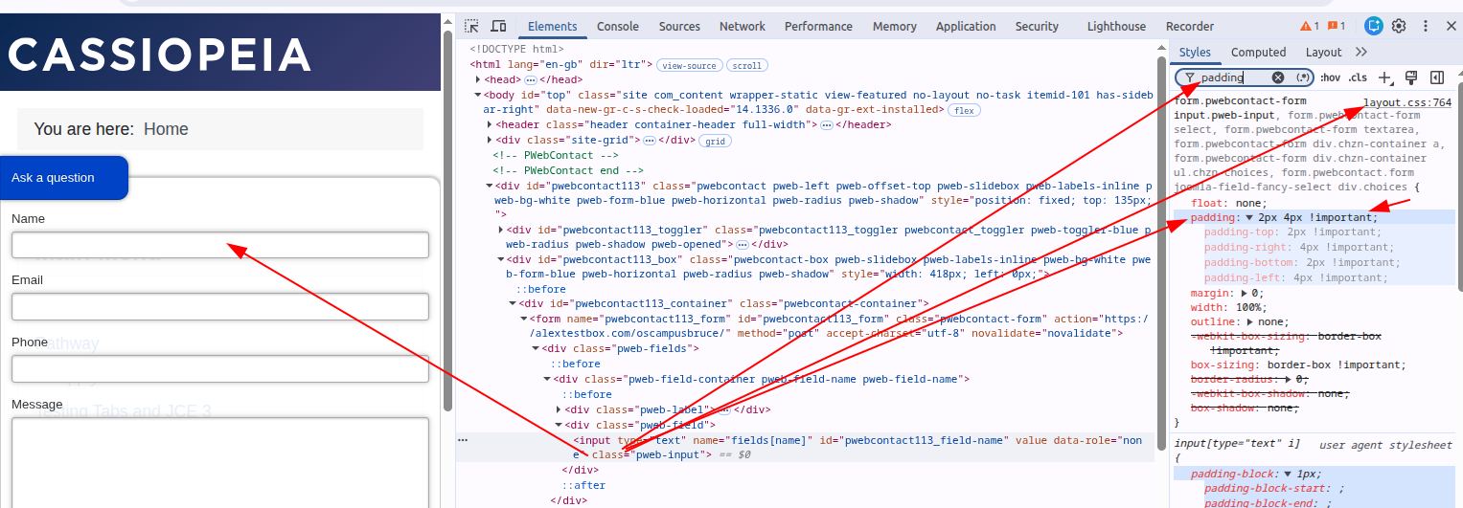Viewport: 1463px width, 508px height.
Task: Select the Elements tab
Action: (x=552, y=26)
